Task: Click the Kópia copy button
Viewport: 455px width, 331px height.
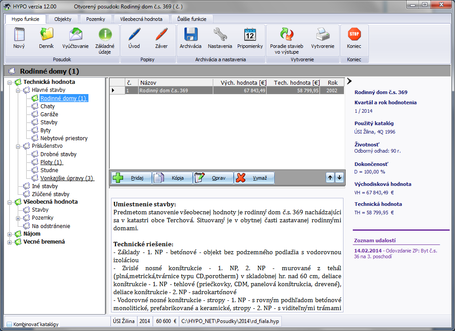Action: pyautogui.click(x=172, y=177)
